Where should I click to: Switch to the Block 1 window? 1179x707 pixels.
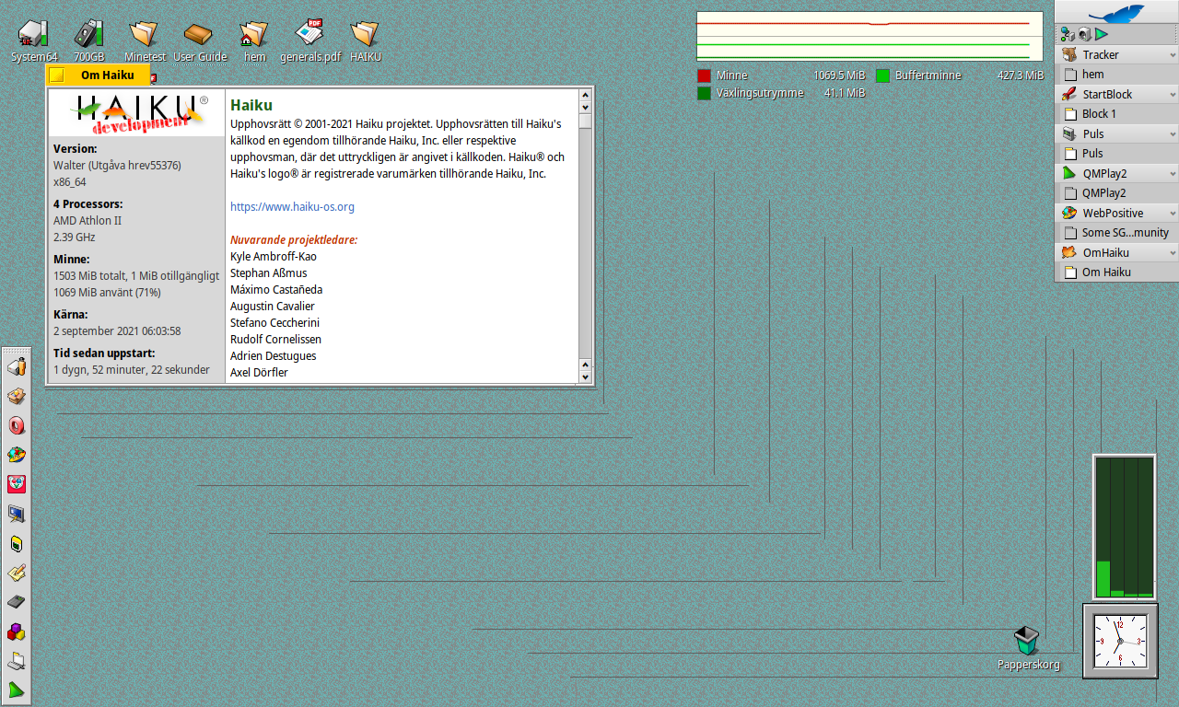click(1099, 114)
